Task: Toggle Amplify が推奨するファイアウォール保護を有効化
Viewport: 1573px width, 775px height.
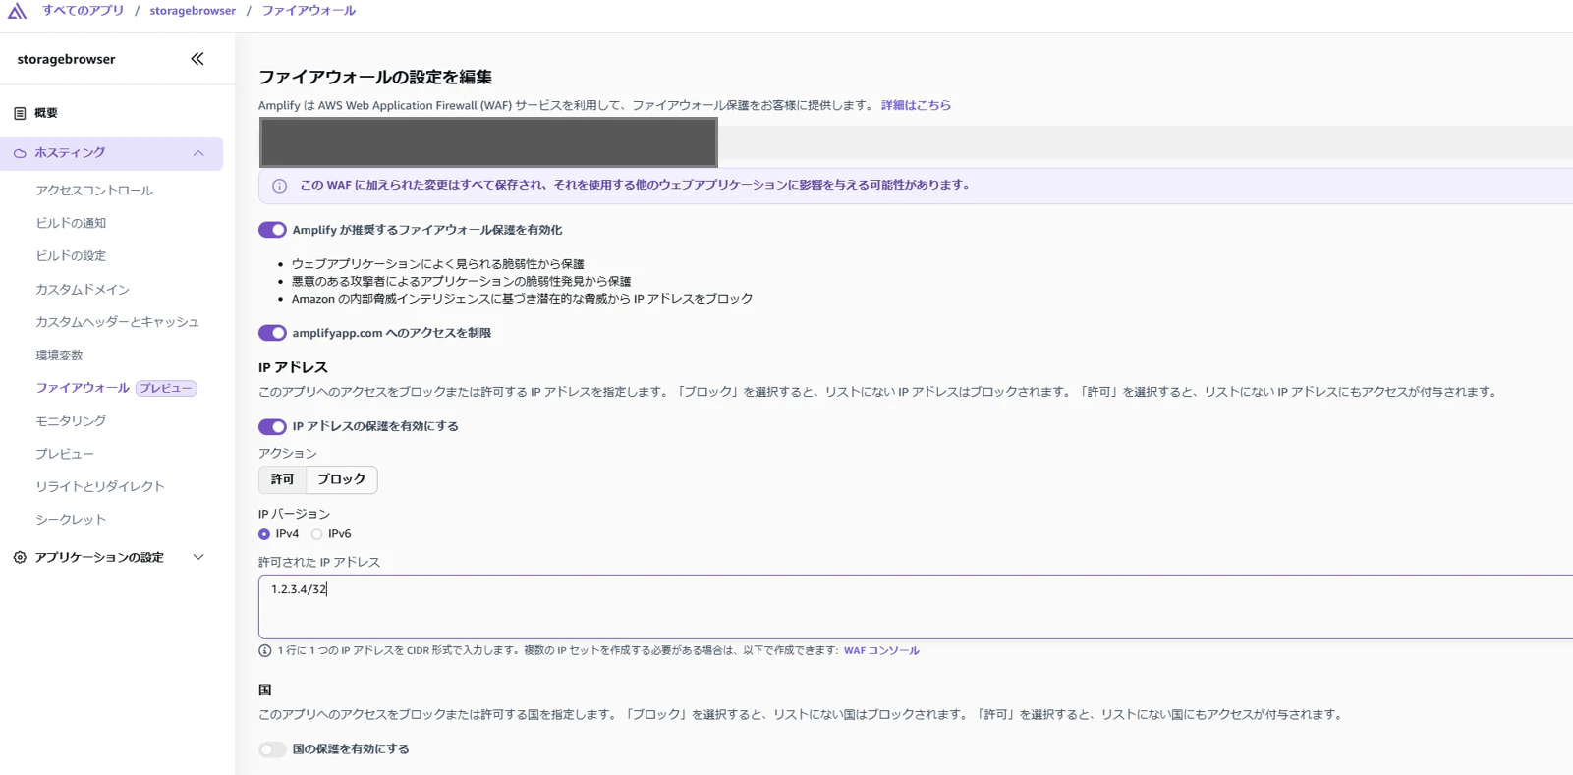Action: pos(272,230)
